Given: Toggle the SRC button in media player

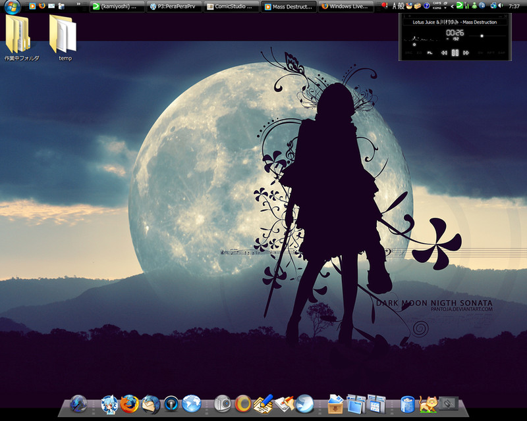Looking at the screenshot, I should tap(408, 53).
